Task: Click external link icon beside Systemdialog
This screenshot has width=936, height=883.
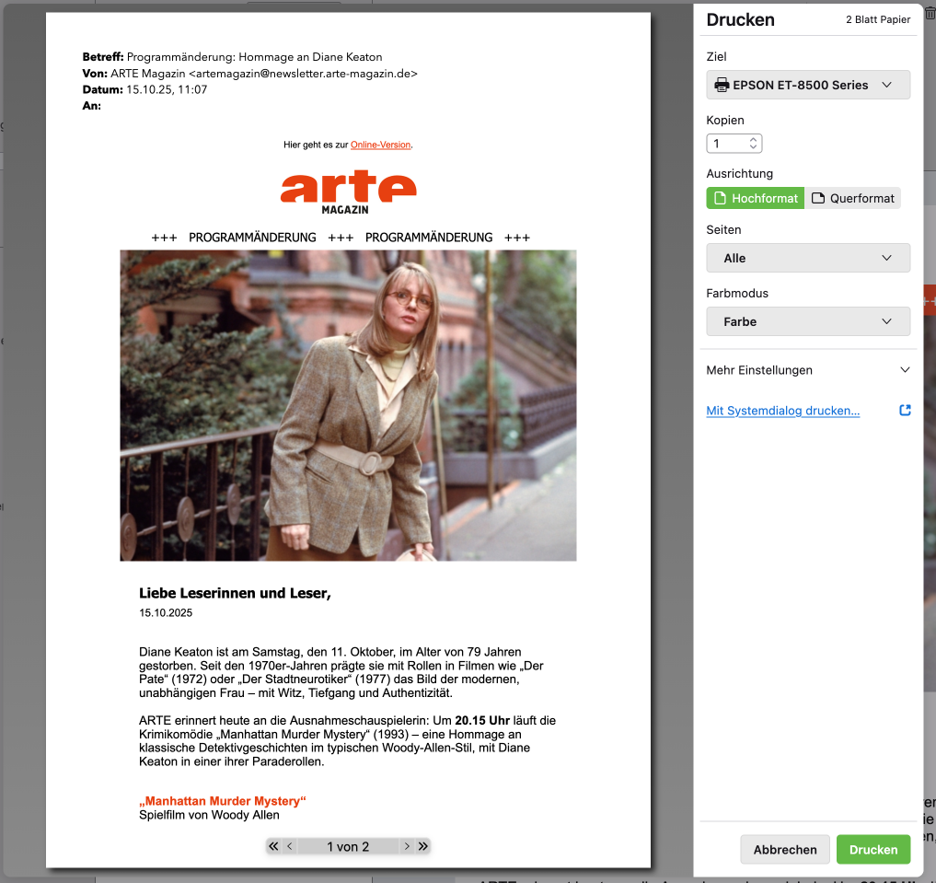Action: coord(905,411)
